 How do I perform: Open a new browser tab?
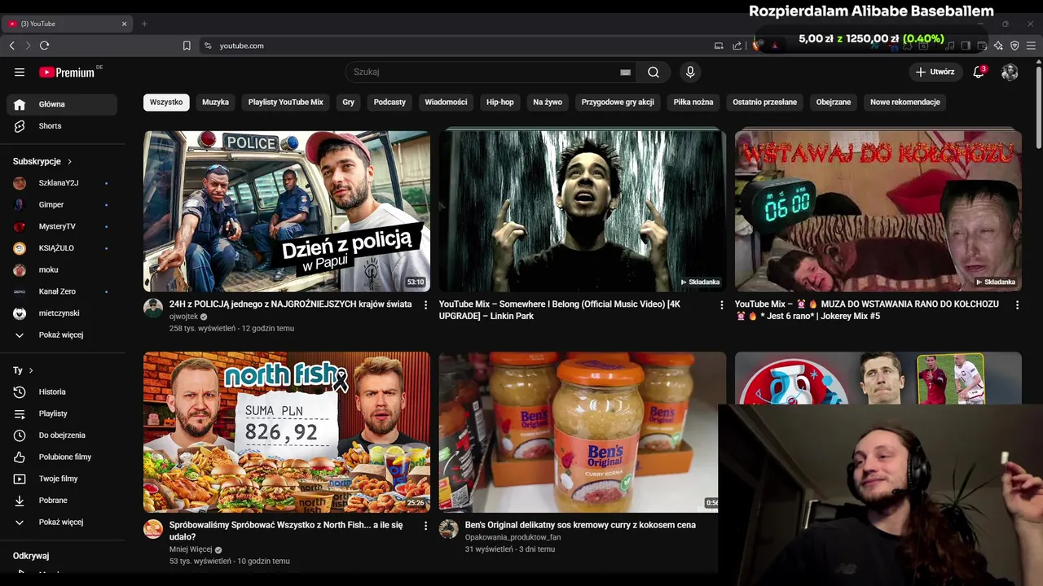(144, 24)
